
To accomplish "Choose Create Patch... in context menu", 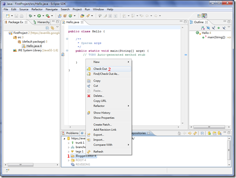I will click(109, 125).
